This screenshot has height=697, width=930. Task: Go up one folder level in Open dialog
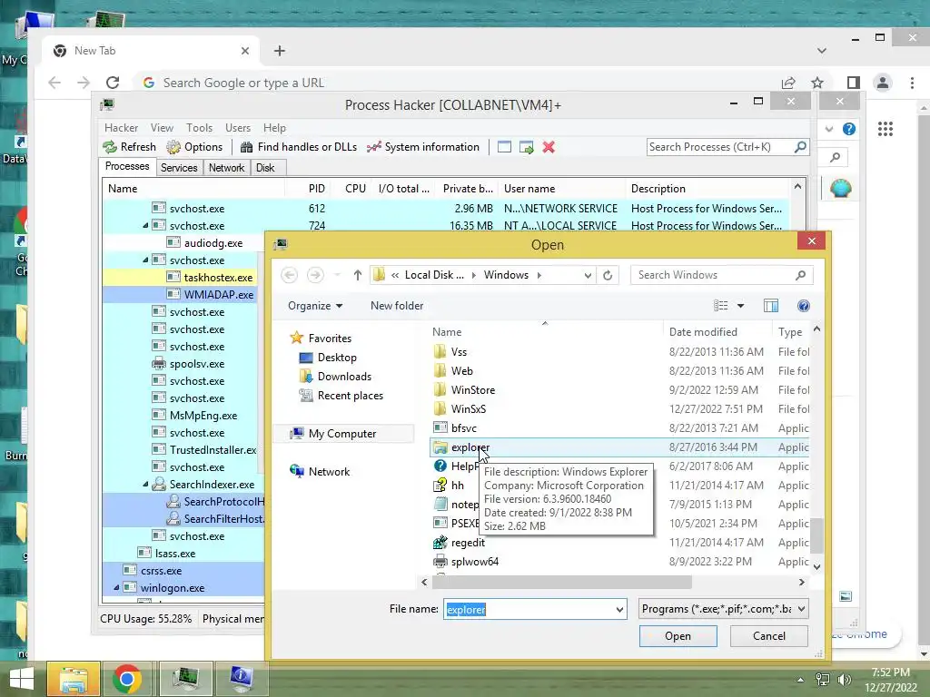click(357, 275)
